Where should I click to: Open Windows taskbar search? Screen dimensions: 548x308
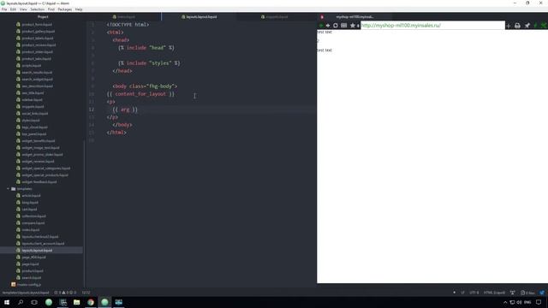[21, 302]
